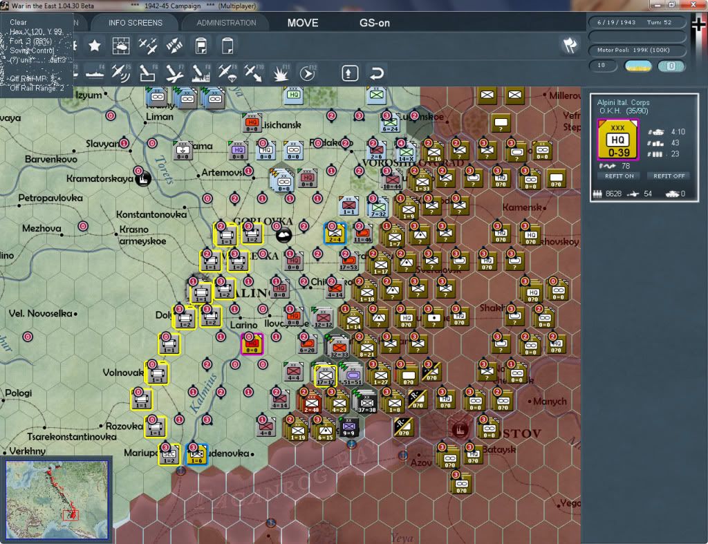Turn refit off for Alpini Corps
708x544 pixels.
point(669,176)
